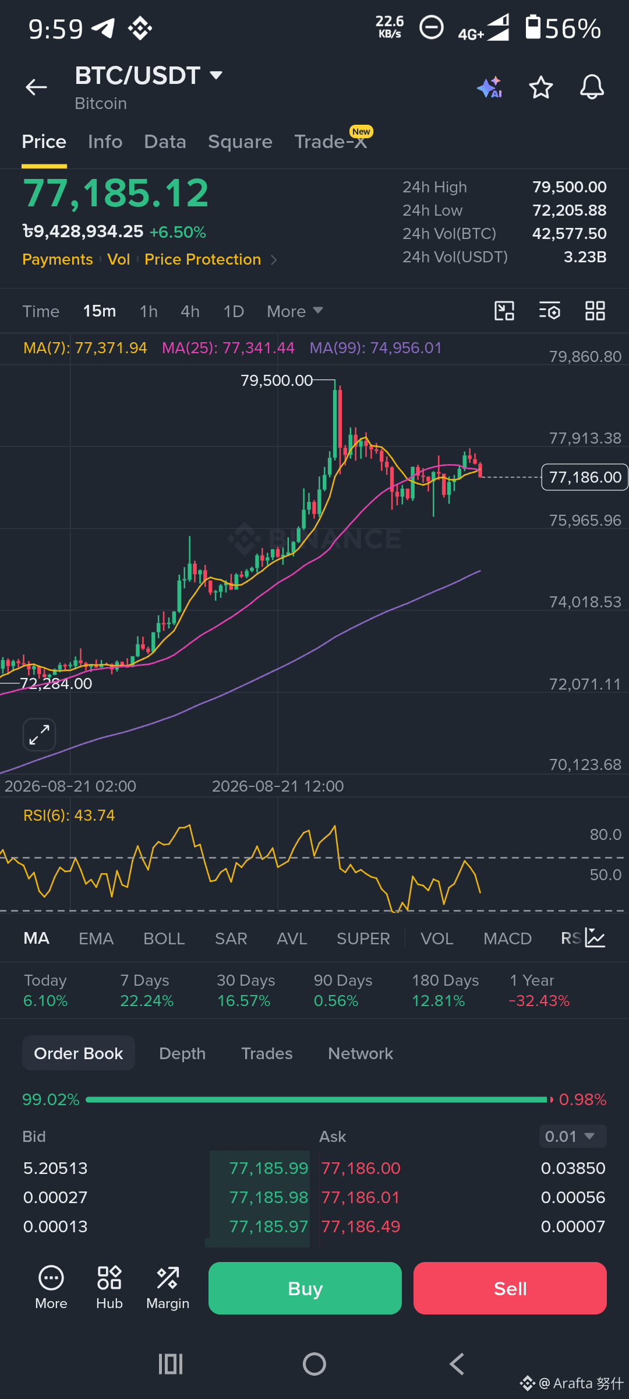Toggle the MA indicator
The height and width of the screenshot is (1399, 629).
coord(37,938)
